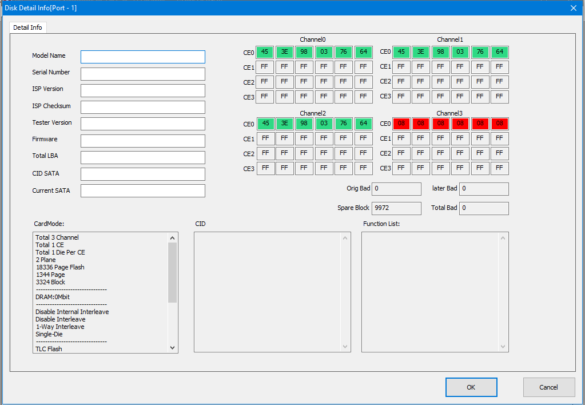
Task: Select '18336 Page Flash' line
Action: tap(60, 267)
